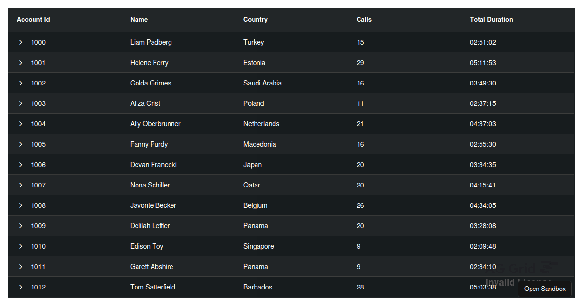Open account 1009 row chevron
583x306 pixels.
coord(21,226)
